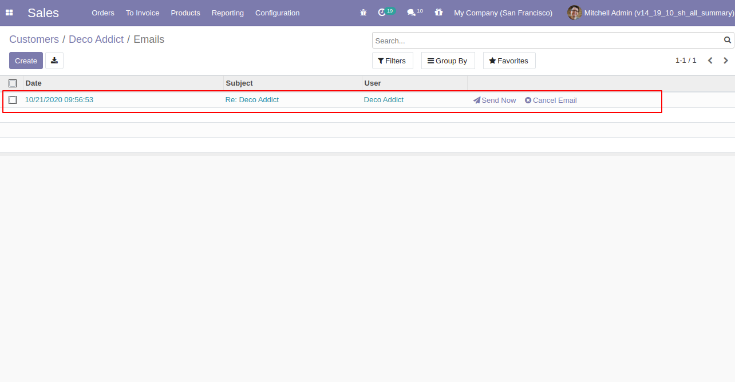
Task: Click the 1-1 / 1 pager counter
Action: pyautogui.click(x=686, y=61)
